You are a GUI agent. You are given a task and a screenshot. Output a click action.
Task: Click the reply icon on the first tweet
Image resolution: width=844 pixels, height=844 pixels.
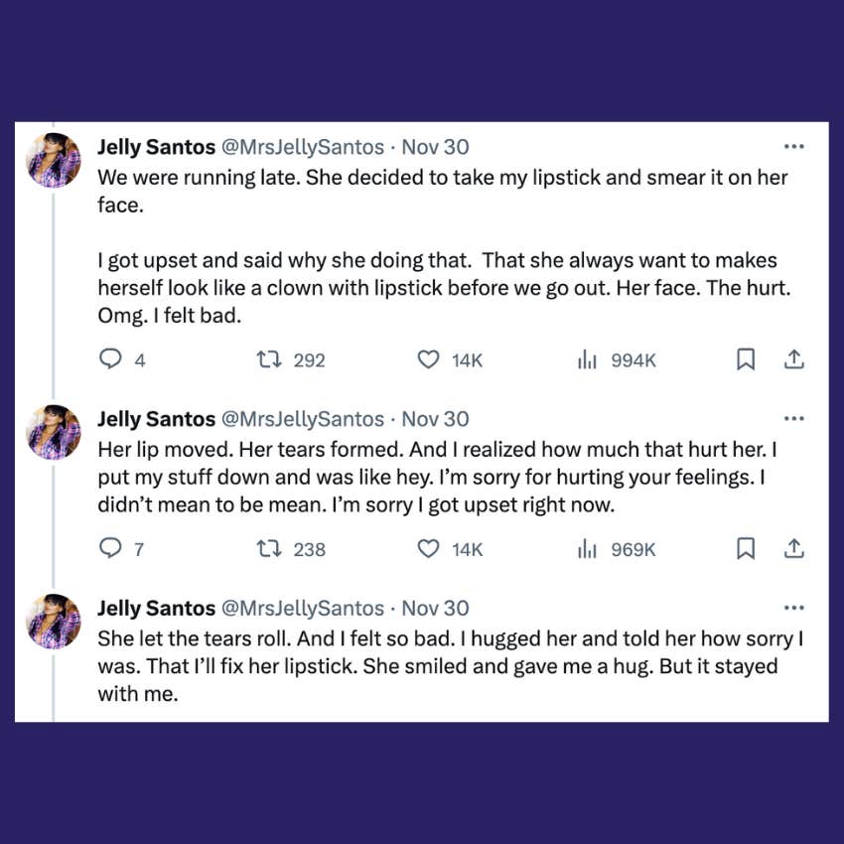[110, 359]
